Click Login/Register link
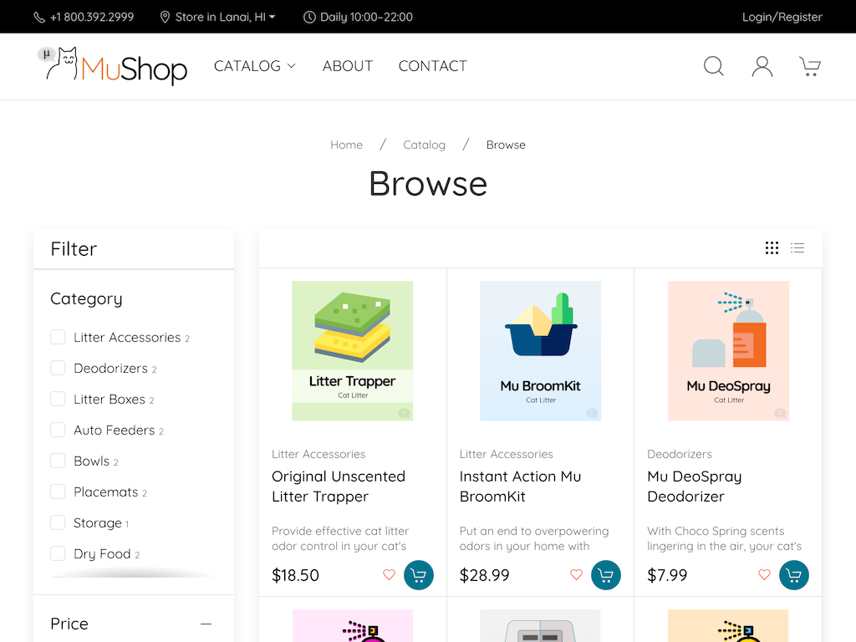Viewport: 856px width, 642px height. [782, 17]
